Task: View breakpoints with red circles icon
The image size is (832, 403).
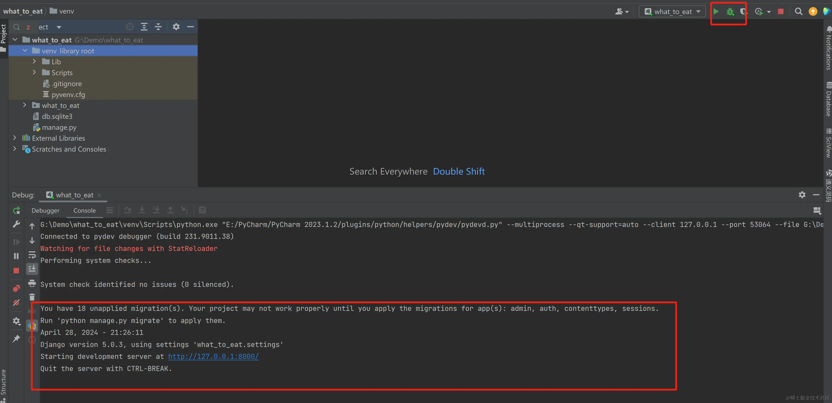Action: click(16, 288)
